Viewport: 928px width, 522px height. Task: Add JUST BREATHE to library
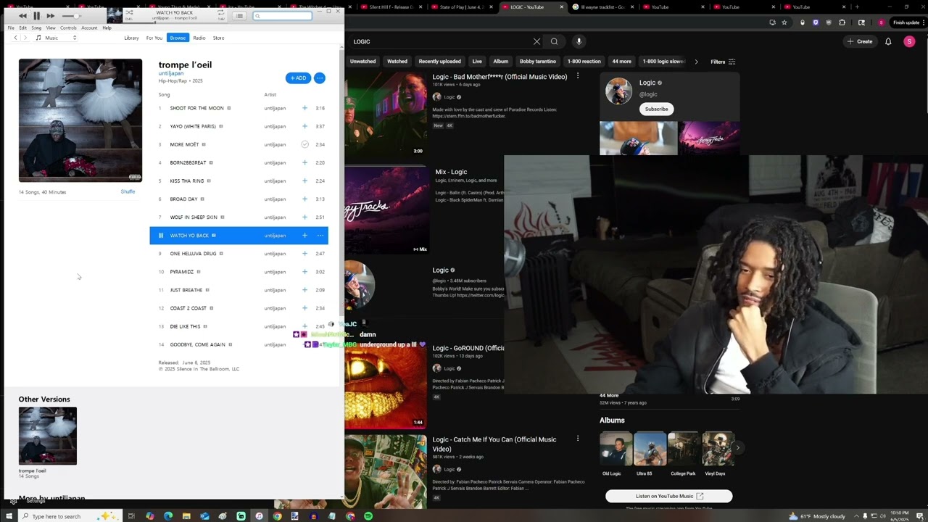tap(304, 290)
